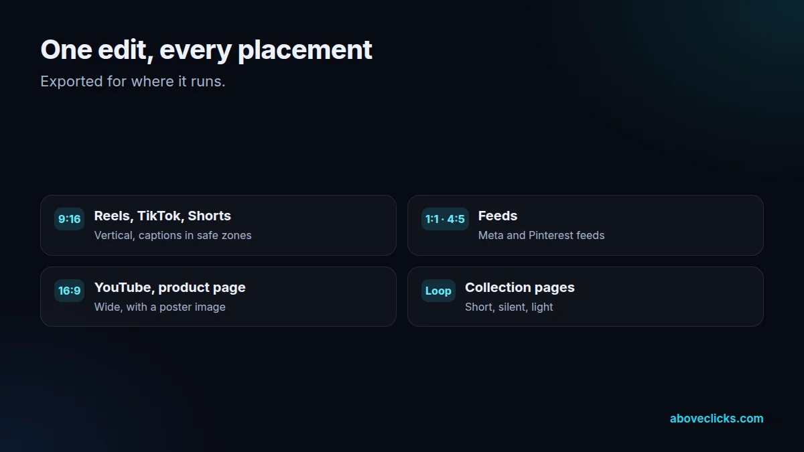
Task: Click the 9:16 aspect ratio badge
Action: (x=69, y=219)
